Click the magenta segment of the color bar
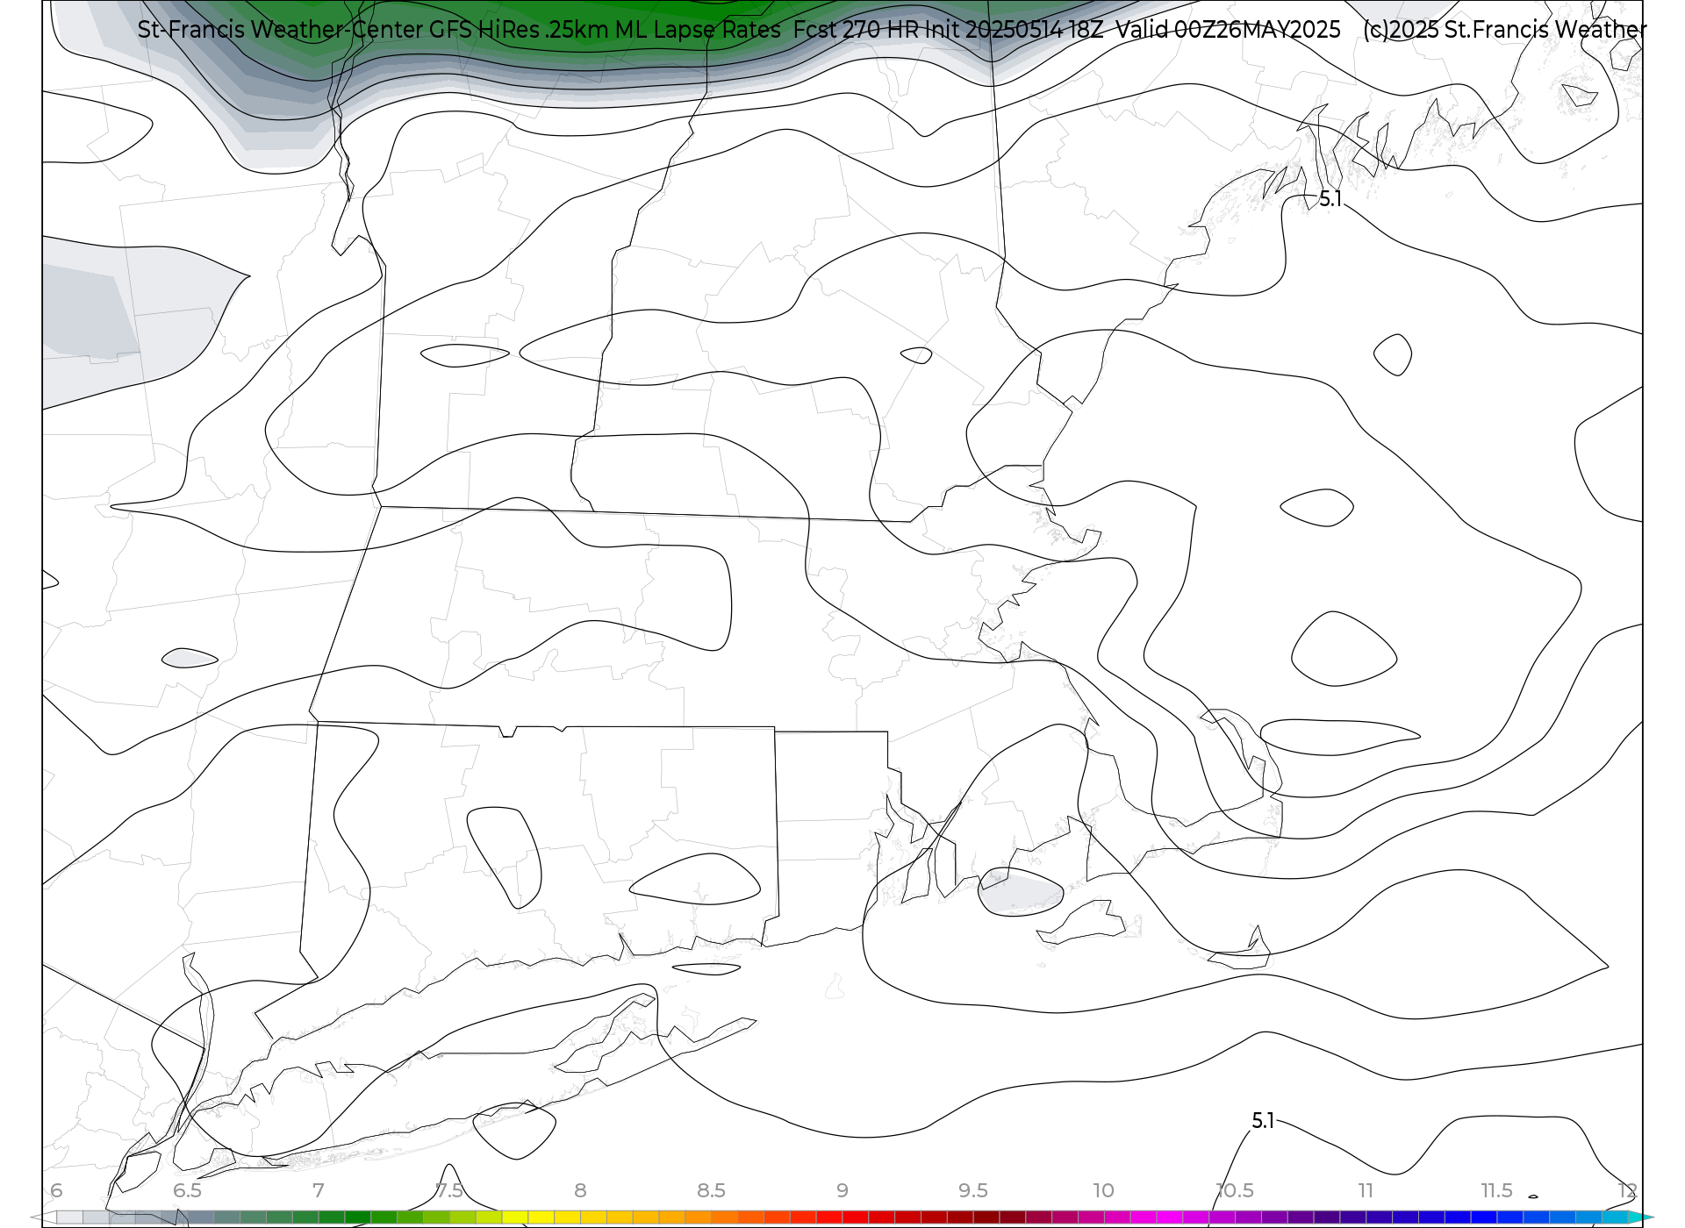 point(1170,1217)
